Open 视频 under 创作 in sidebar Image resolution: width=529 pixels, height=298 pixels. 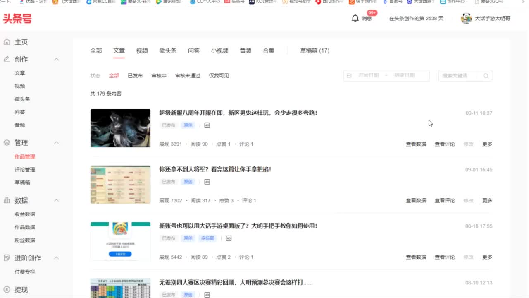(x=20, y=86)
